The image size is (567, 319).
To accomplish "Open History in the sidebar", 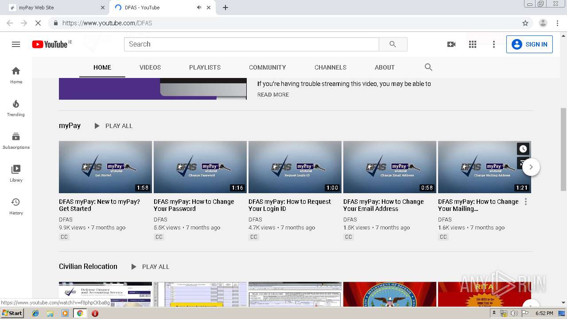I will 16,206.
